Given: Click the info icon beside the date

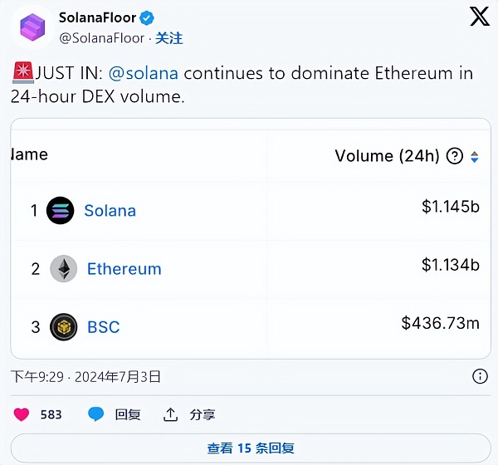Looking at the screenshot, I should [480, 376].
